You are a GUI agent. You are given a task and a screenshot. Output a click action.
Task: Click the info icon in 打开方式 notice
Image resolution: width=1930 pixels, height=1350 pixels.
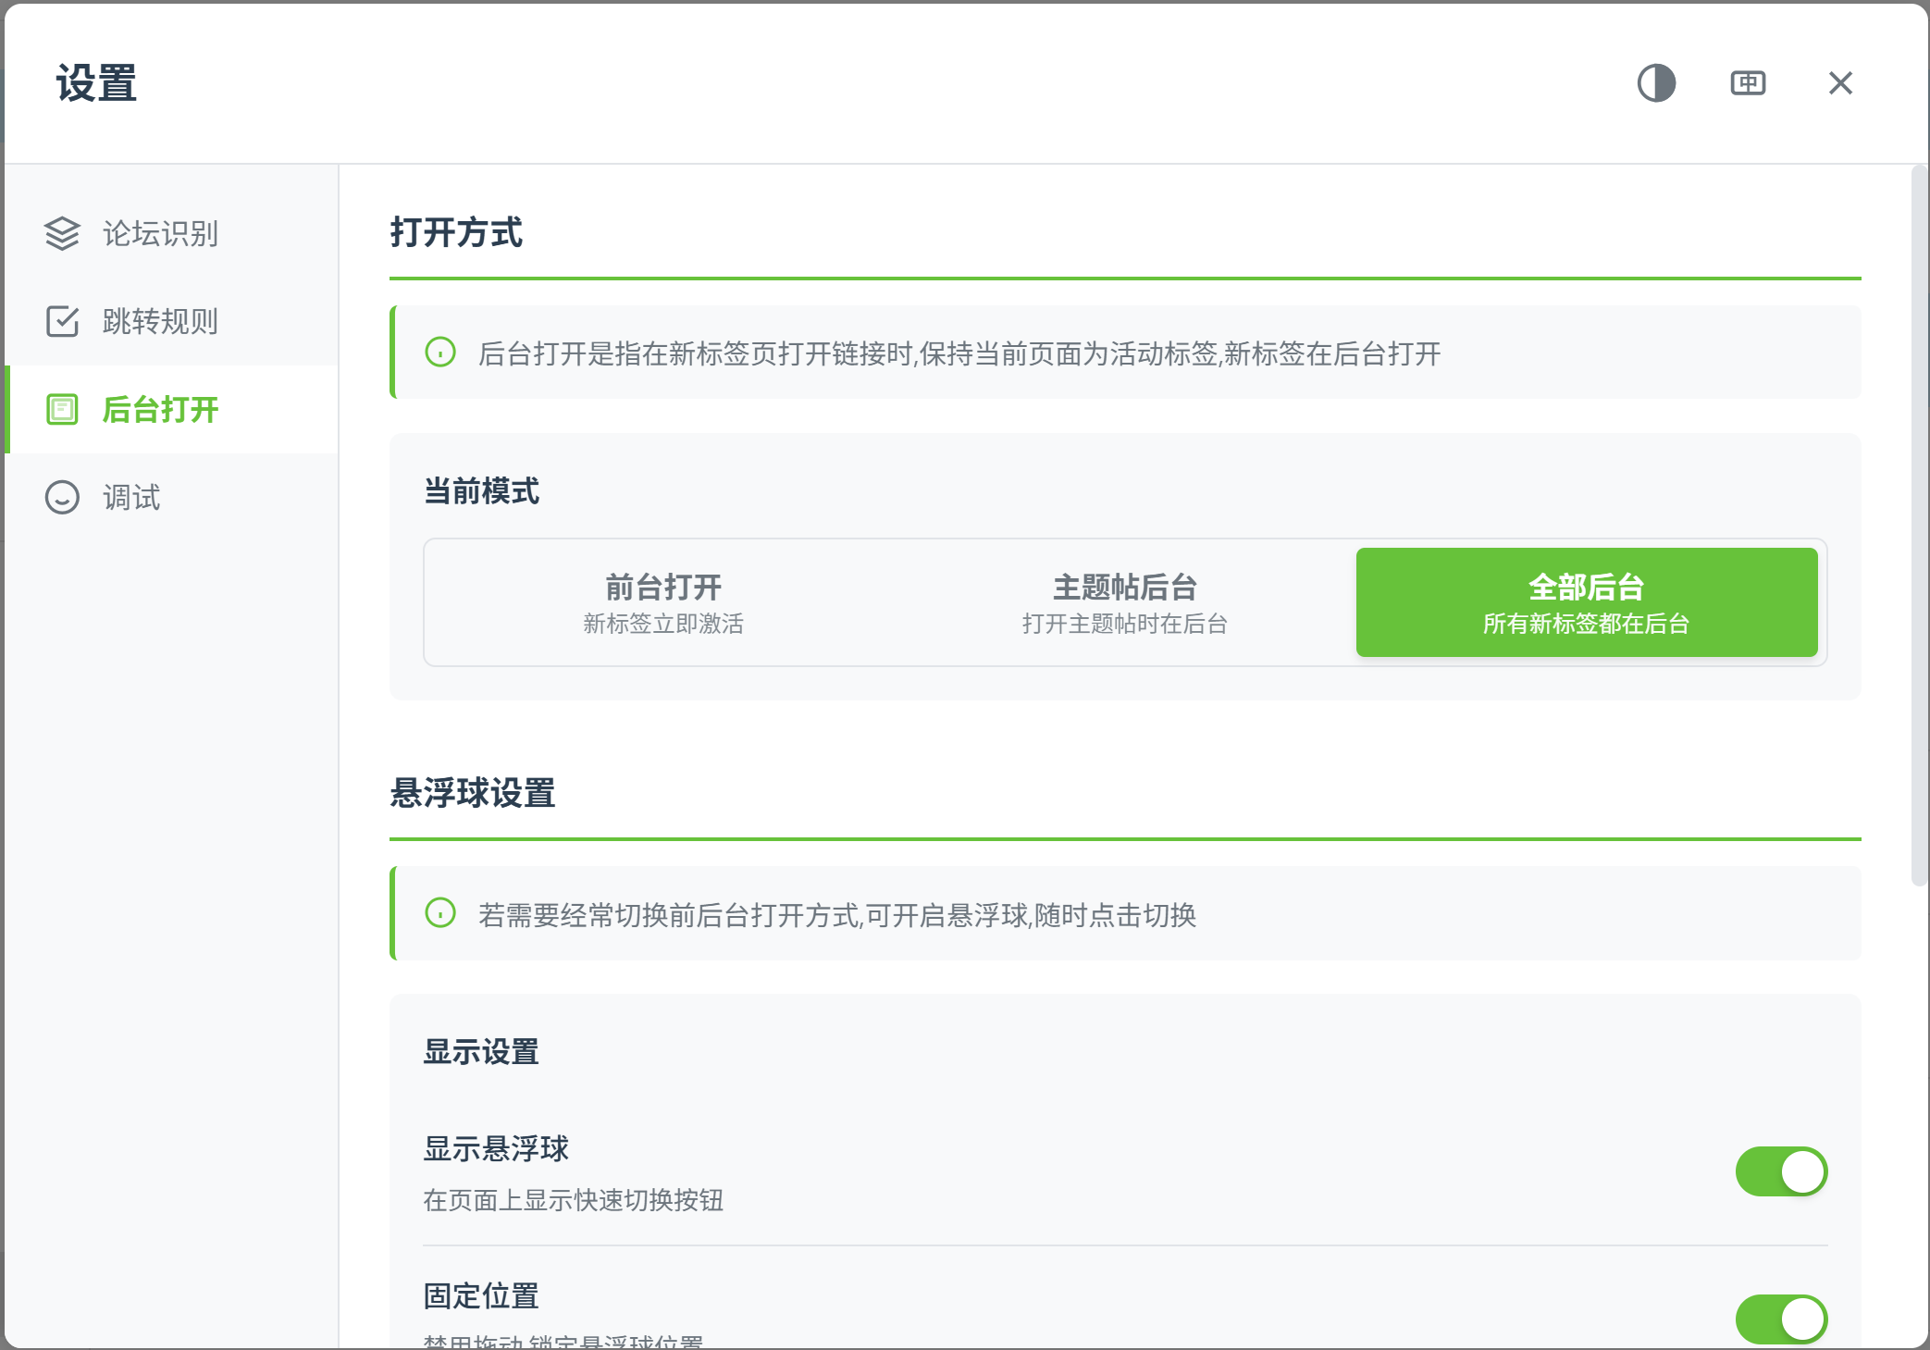(440, 353)
